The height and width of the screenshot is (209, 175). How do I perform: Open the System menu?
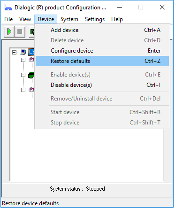69,19
